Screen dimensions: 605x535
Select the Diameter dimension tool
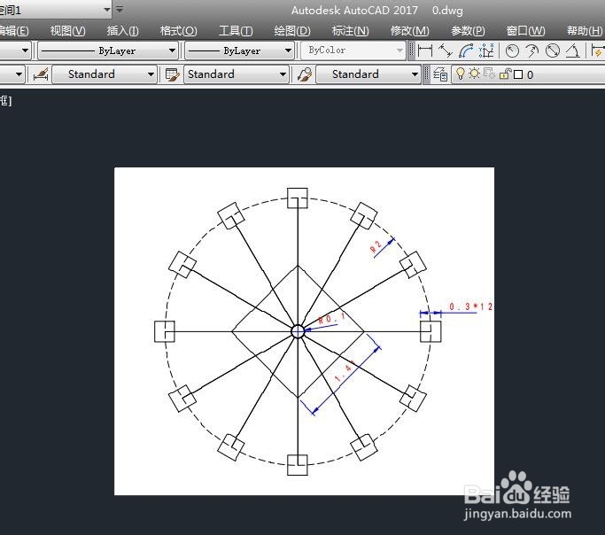point(553,50)
